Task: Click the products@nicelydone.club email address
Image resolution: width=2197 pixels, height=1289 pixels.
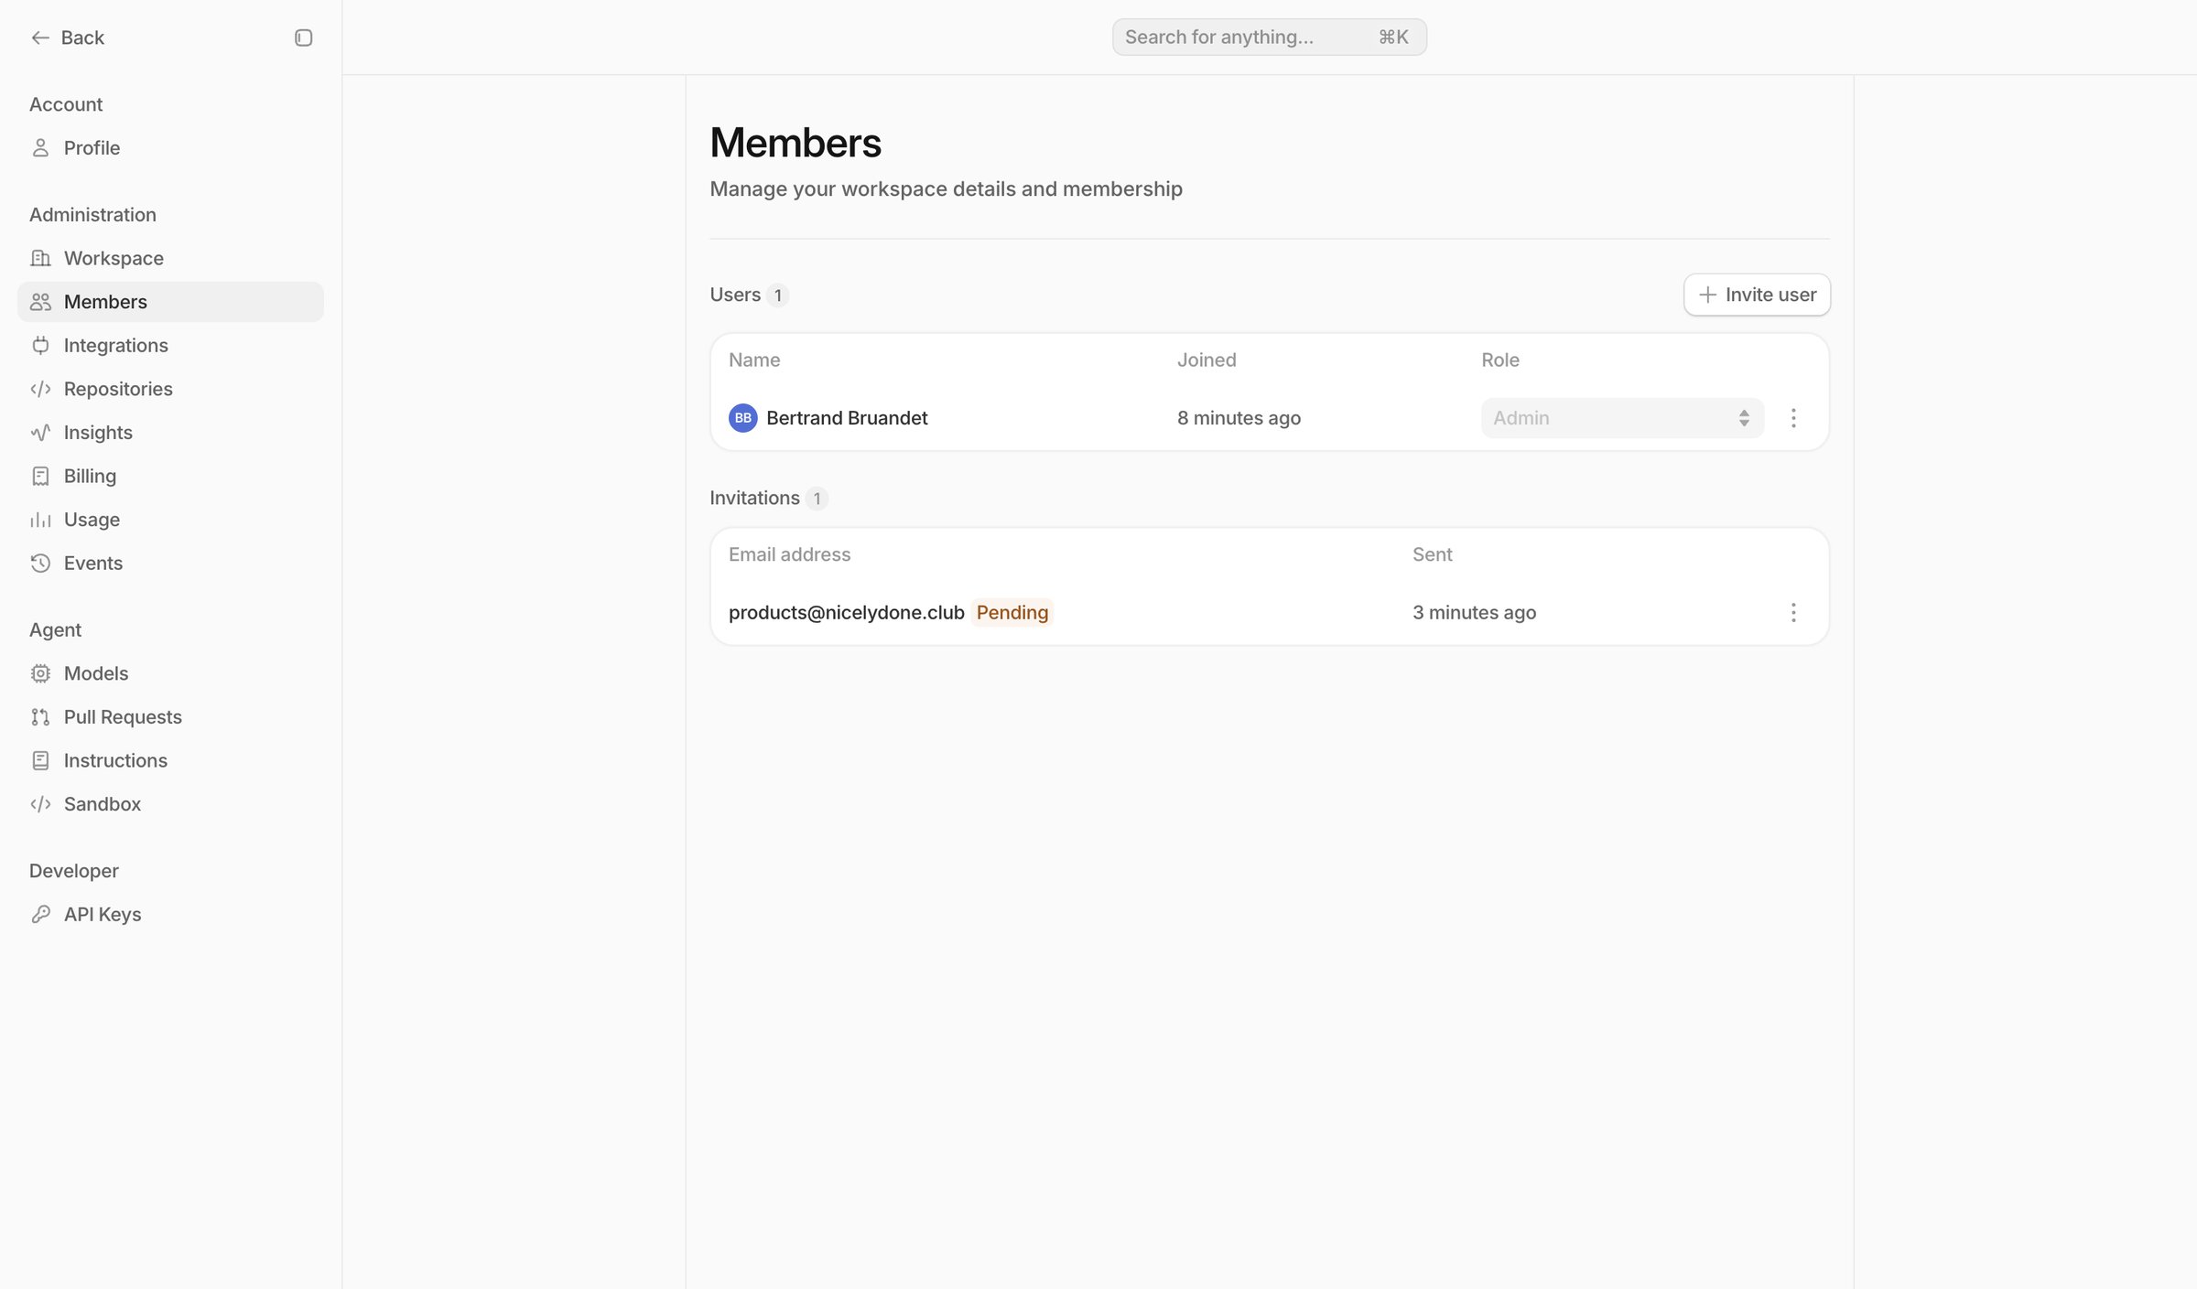Action: (x=846, y=613)
